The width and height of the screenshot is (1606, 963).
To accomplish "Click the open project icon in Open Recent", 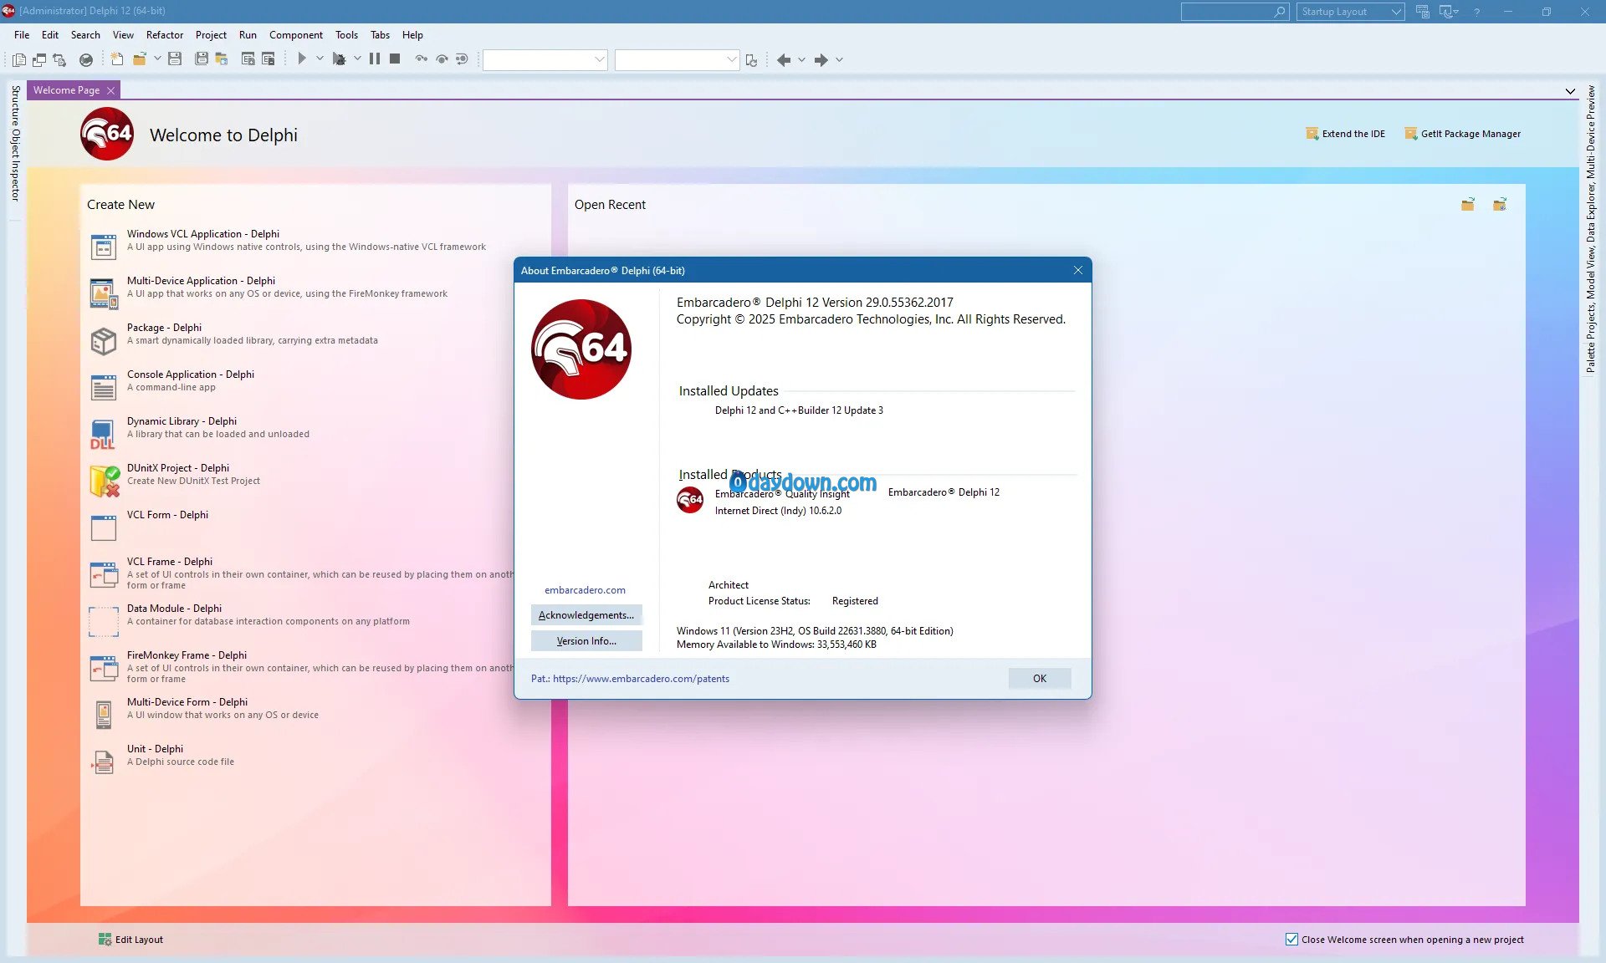I will [x=1500, y=205].
